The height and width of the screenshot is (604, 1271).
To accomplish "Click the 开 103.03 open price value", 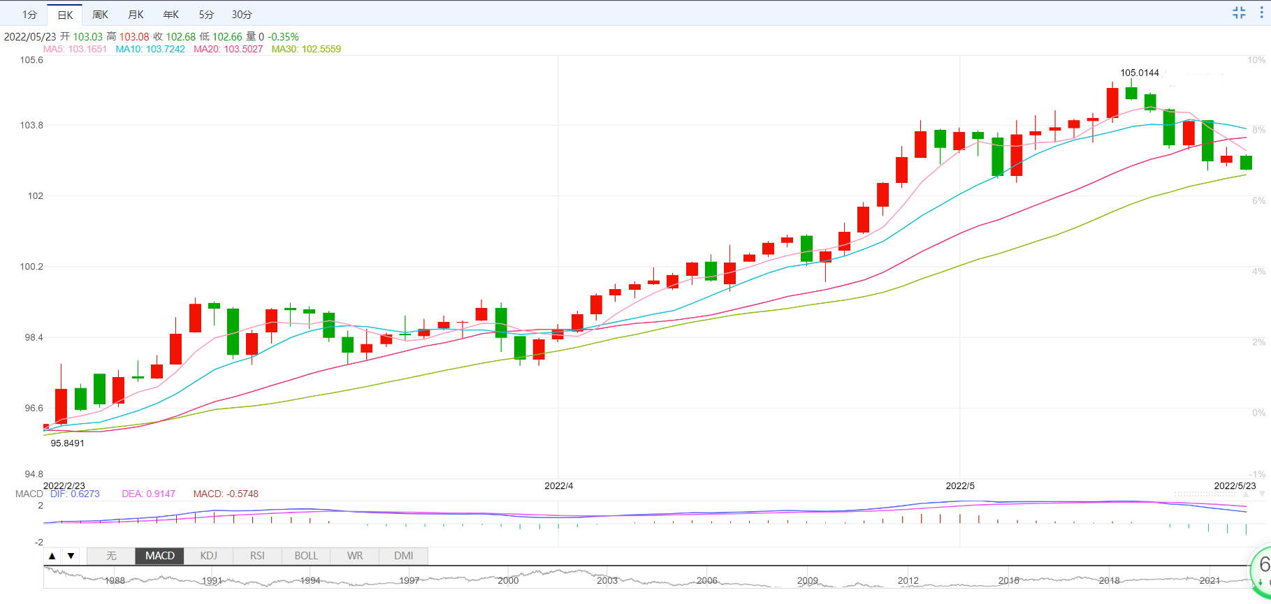I will pyautogui.click(x=81, y=36).
